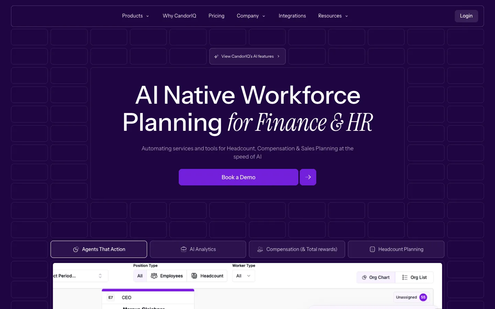Click the sparkle icon in AI features banner
This screenshot has height=309, width=495.
216,56
